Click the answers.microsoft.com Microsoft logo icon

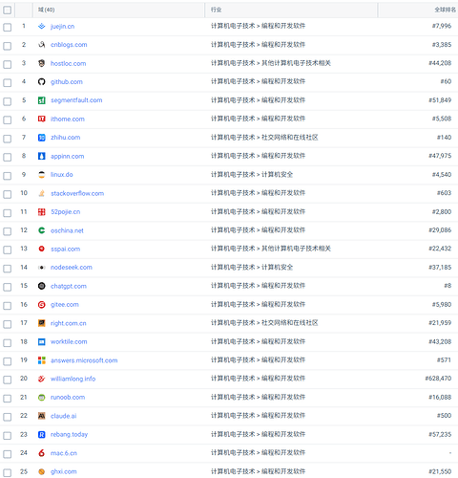(x=42, y=360)
